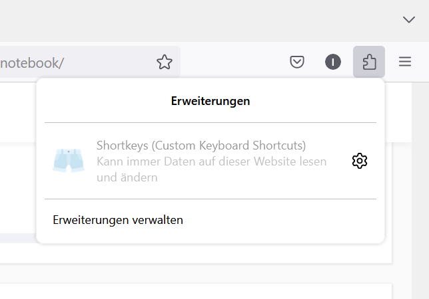Open Shortkeys settings gear icon
429x299 pixels.
pyautogui.click(x=360, y=161)
